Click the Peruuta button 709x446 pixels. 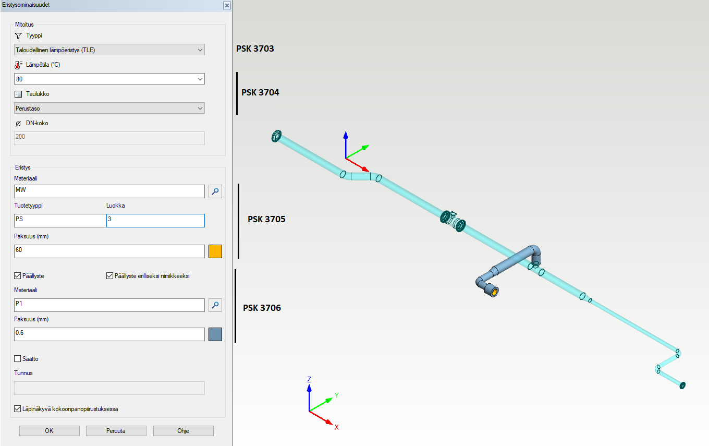116,431
